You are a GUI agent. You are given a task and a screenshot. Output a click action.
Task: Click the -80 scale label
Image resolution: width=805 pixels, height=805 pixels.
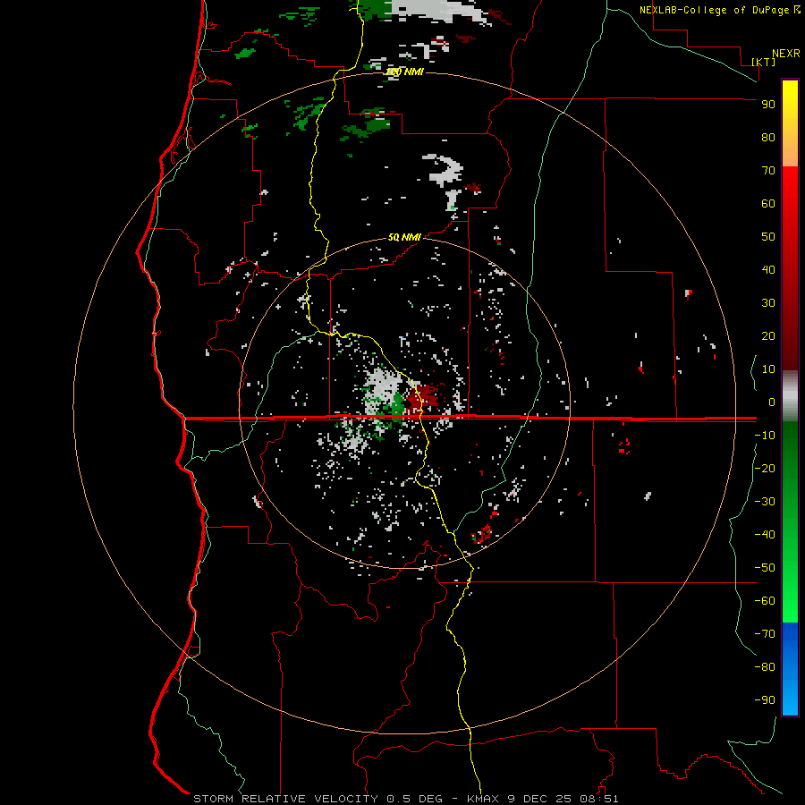tap(765, 667)
